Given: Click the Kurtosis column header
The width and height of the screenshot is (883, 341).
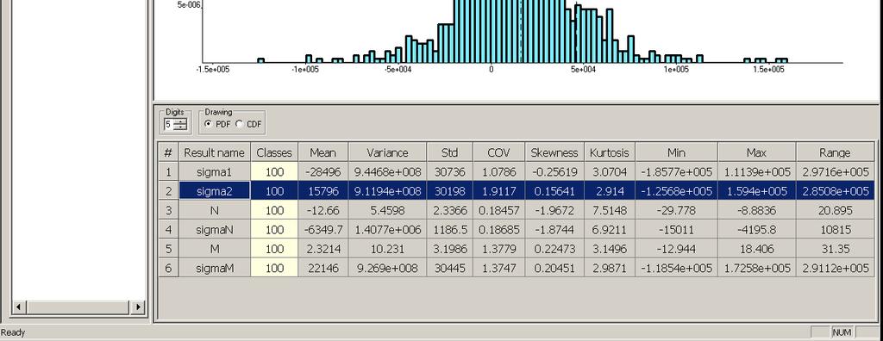Looking at the screenshot, I should click(610, 152).
